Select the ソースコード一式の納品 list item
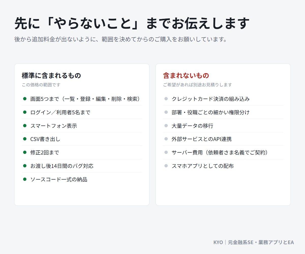The image size is (305, 254). 82,179
